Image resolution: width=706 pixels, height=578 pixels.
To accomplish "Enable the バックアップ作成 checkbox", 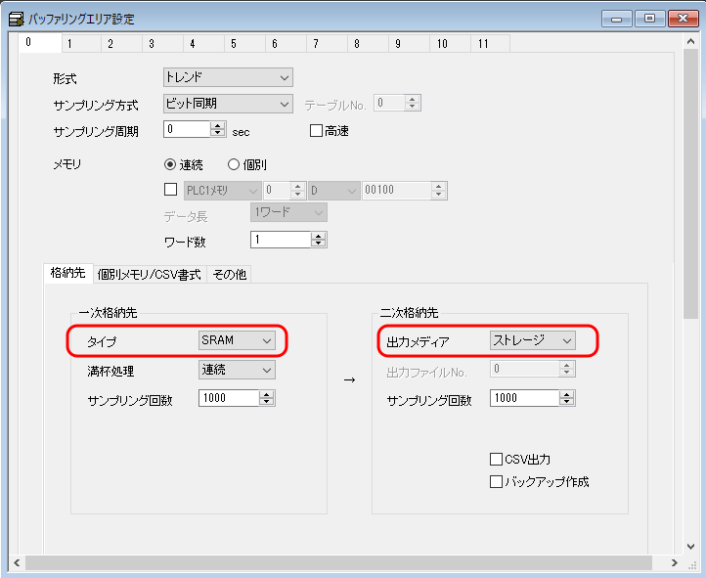I will [496, 481].
